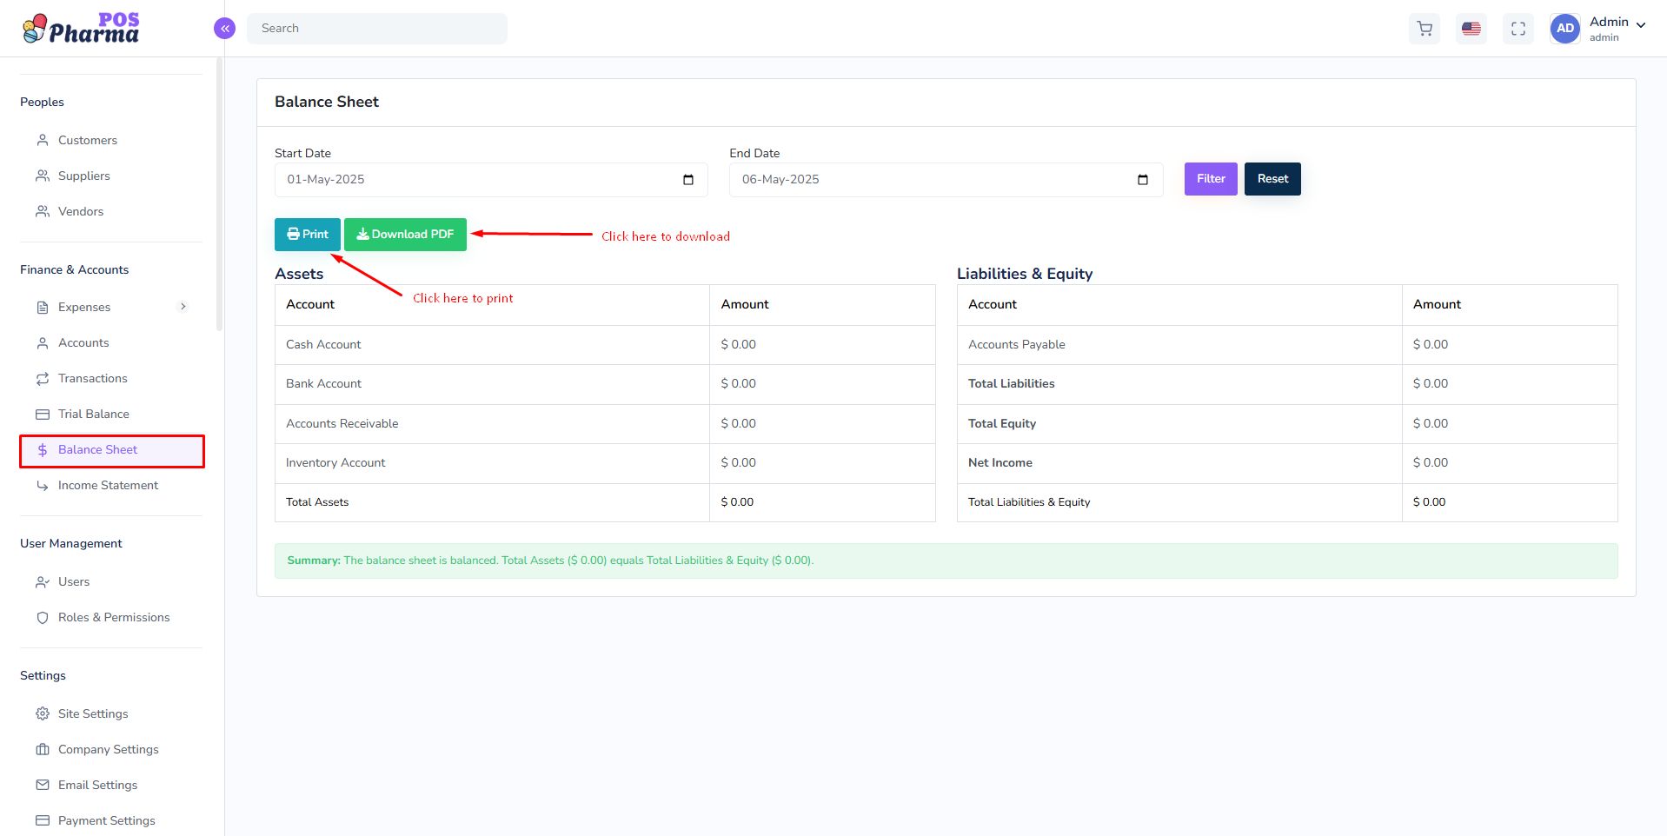Click the Reset button
Screen dimensions: 1667x836
click(1272, 179)
